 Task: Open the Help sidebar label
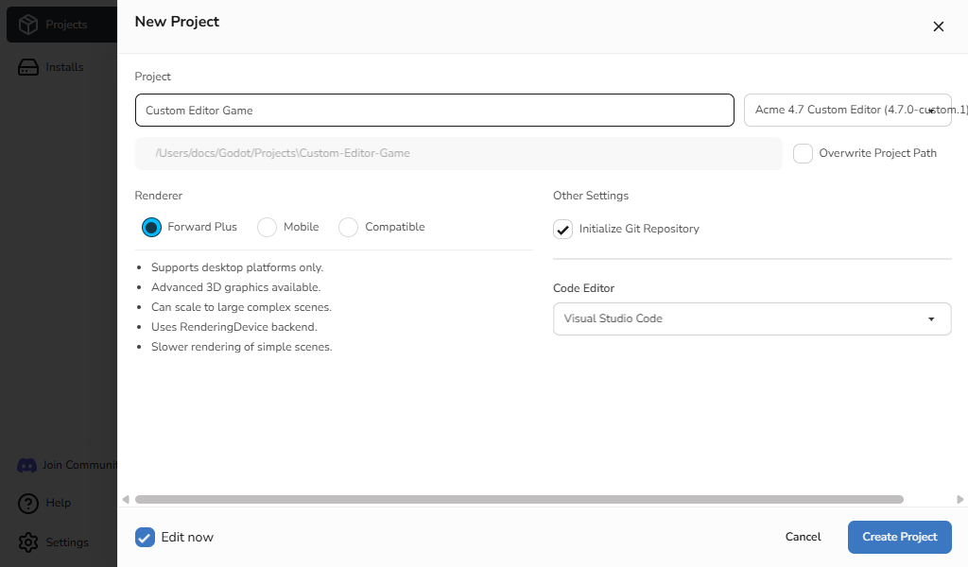pos(58,503)
